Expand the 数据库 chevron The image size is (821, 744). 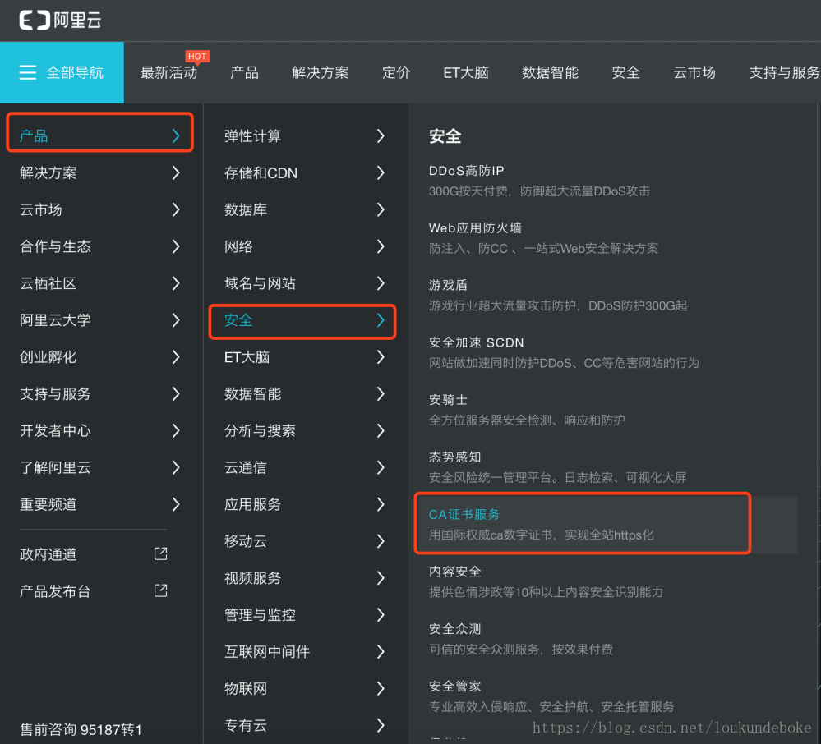coord(381,209)
